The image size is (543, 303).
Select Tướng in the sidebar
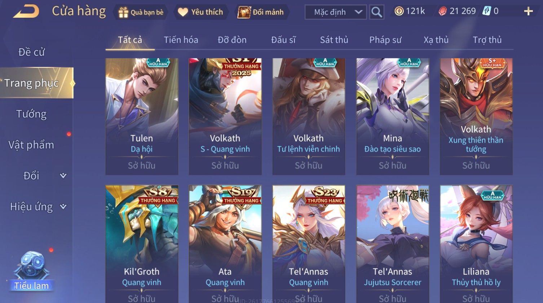[x=32, y=114]
